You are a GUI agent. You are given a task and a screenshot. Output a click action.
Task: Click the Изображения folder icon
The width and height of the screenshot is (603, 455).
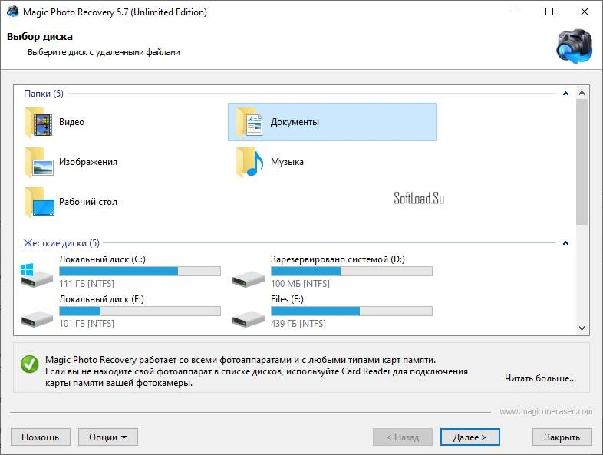[38, 162]
